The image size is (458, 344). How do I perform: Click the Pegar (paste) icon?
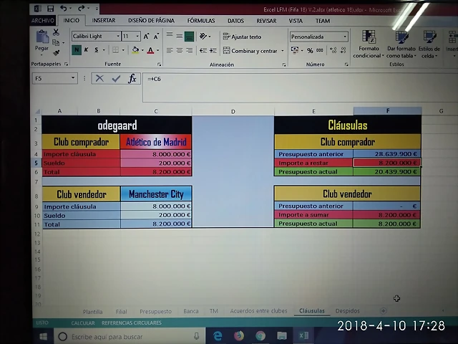coord(42,37)
